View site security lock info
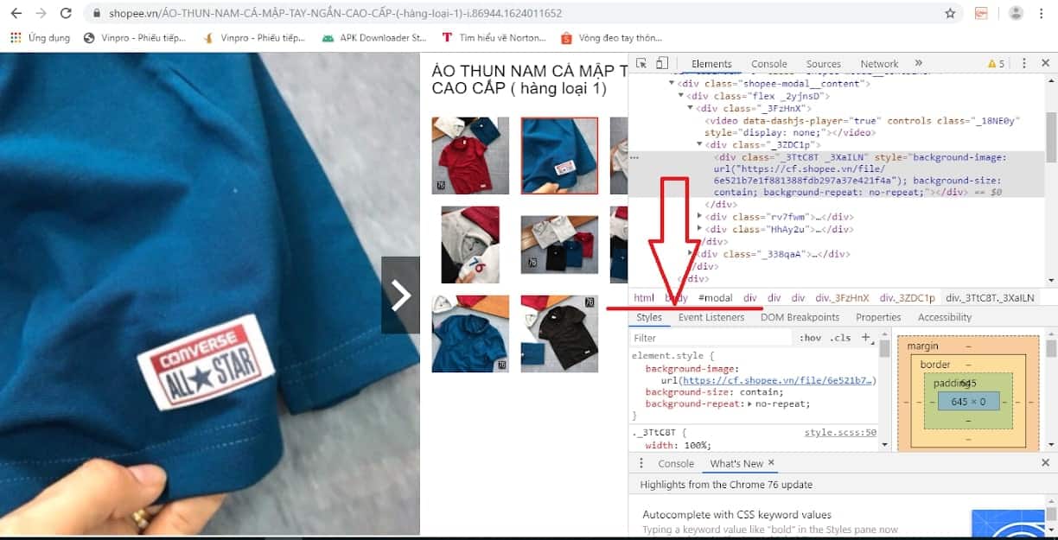This screenshot has width=1058, height=540. [97, 14]
